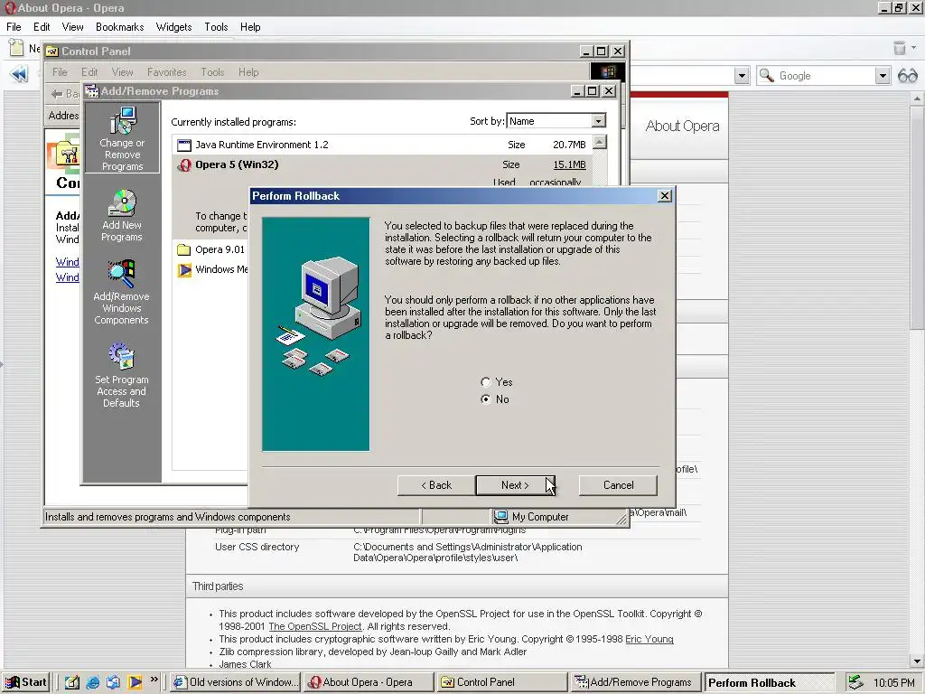Image resolution: width=925 pixels, height=694 pixels.
Task: Open Opera View menu
Action: click(72, 27)
